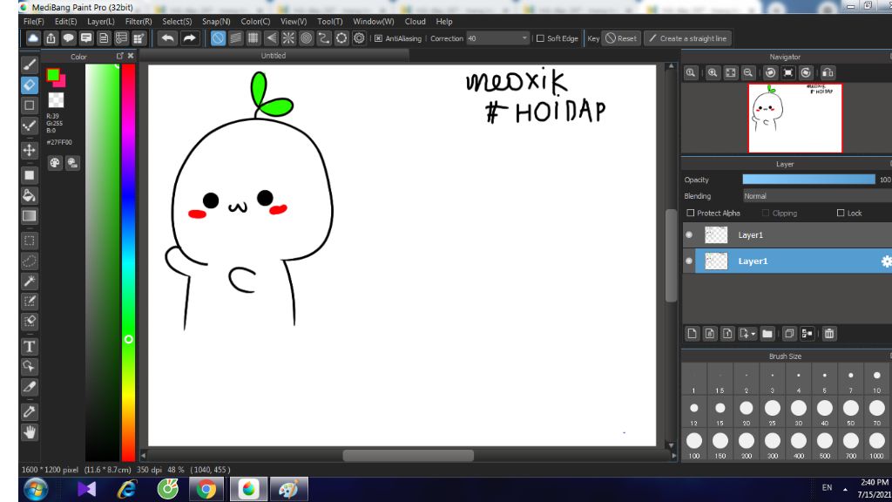Click the green foreground color swatch
Screen dimensions: 892x502
(x=53, y=75)
